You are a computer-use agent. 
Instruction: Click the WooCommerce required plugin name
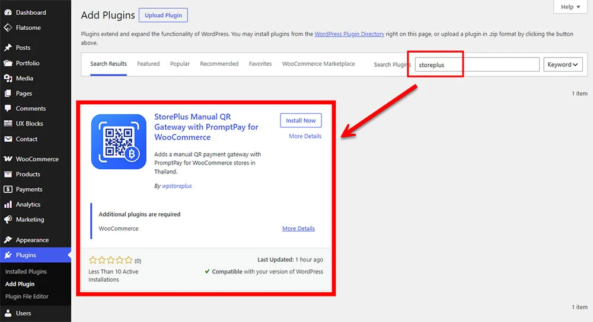pos(119,228)
